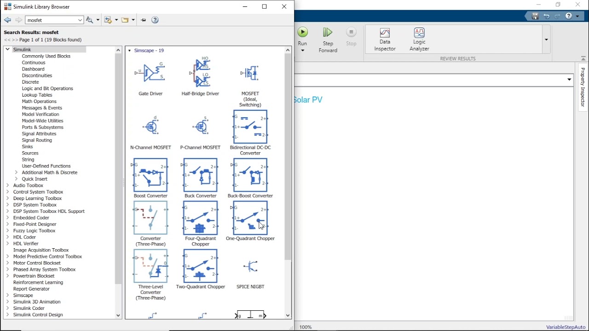The width and height of the screenshot is (589, 331).
Task: Open the search term history dropdown
Action: pos(80,20)
